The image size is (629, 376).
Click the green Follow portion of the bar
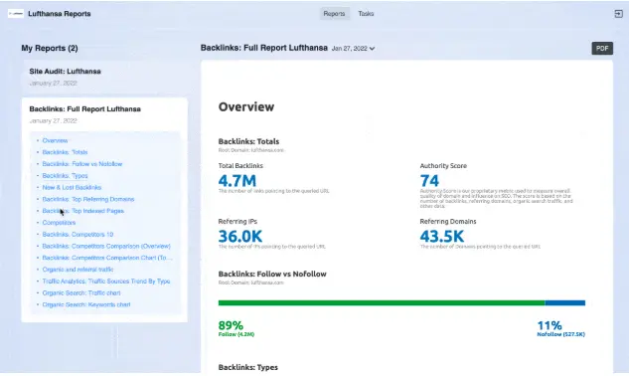(382, 302)
